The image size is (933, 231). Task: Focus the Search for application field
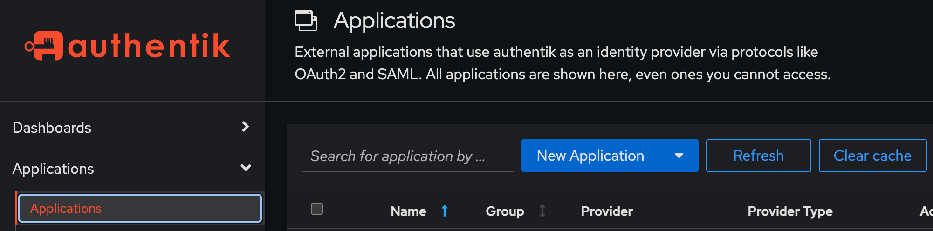tap(408, 156)
